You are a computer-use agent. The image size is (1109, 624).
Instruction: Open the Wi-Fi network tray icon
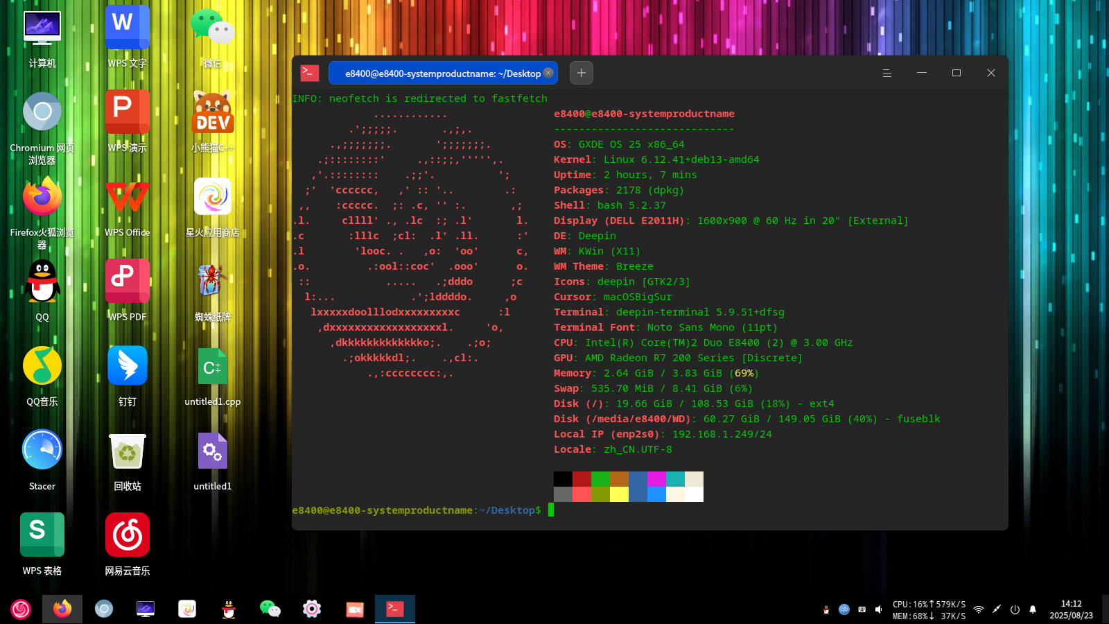coord(979,609)
